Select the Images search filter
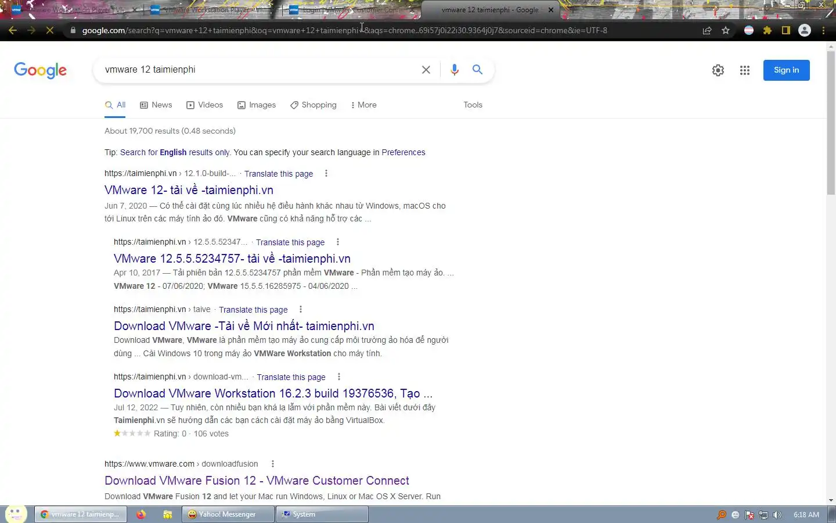 click(x=257, y=105)
